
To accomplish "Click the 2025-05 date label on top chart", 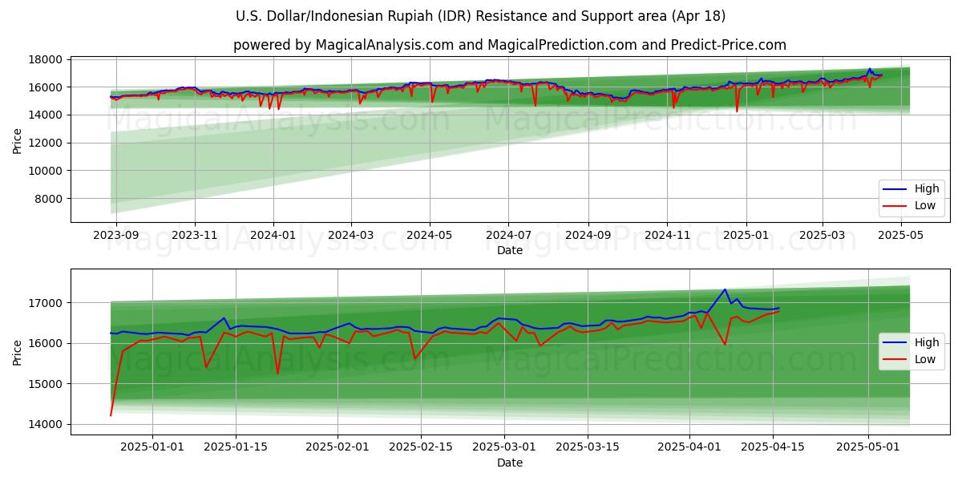I will point(902,236).
